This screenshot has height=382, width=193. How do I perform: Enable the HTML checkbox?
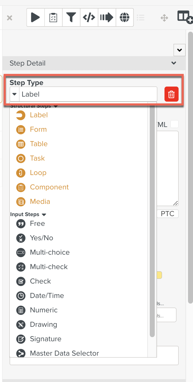point(175,124)
